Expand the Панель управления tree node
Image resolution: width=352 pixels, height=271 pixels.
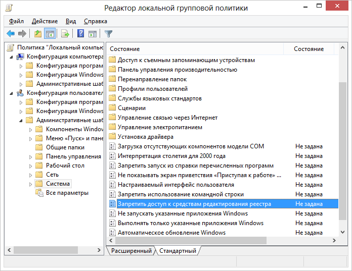click(x=30, y=156)
